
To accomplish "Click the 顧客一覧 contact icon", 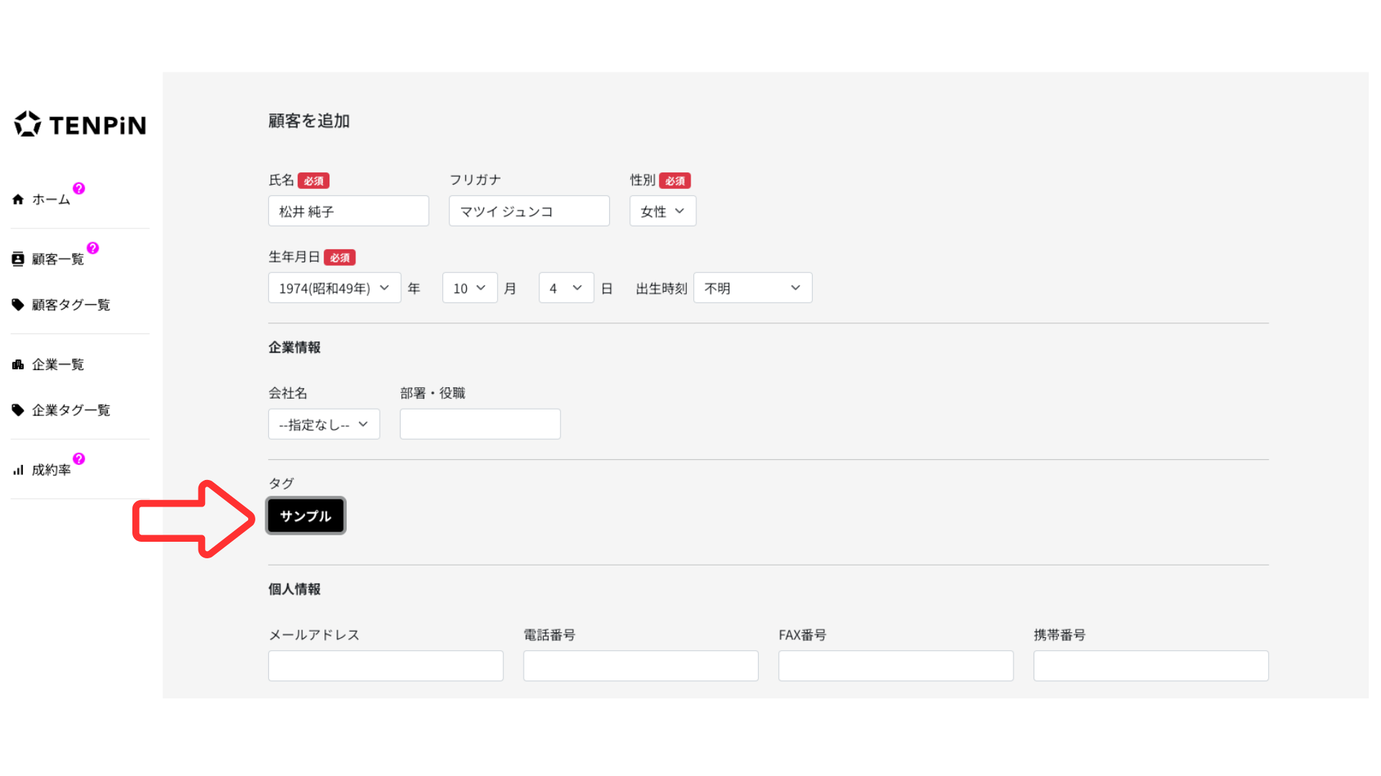I will (x=18, y=259).
